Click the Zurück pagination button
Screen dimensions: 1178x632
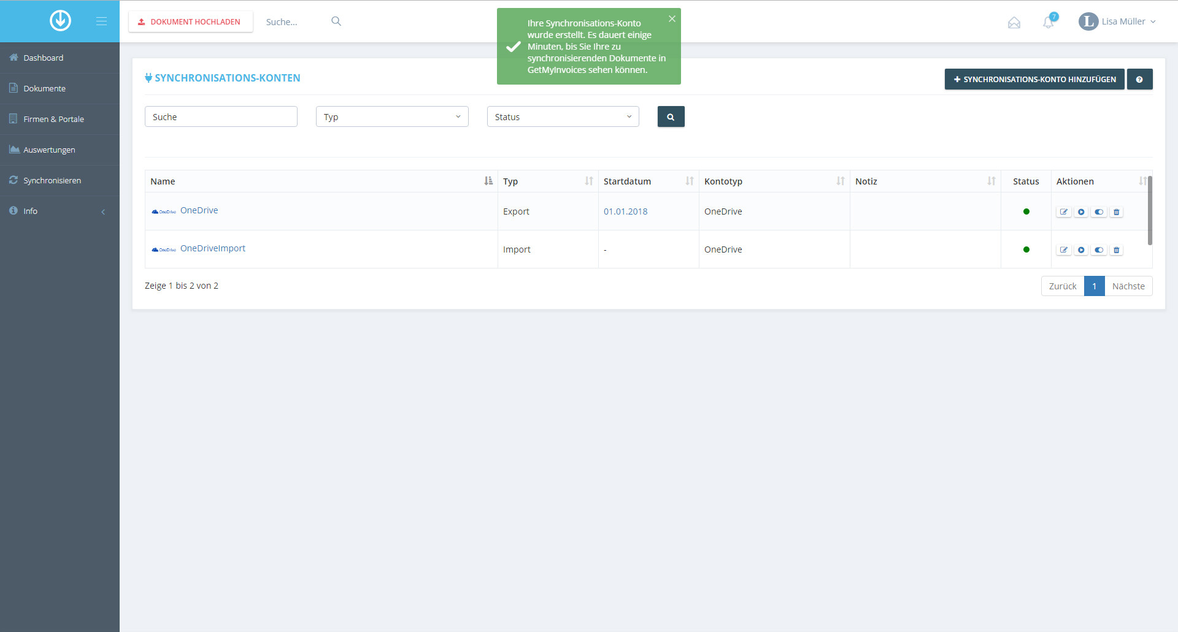tap(1063, 286)
